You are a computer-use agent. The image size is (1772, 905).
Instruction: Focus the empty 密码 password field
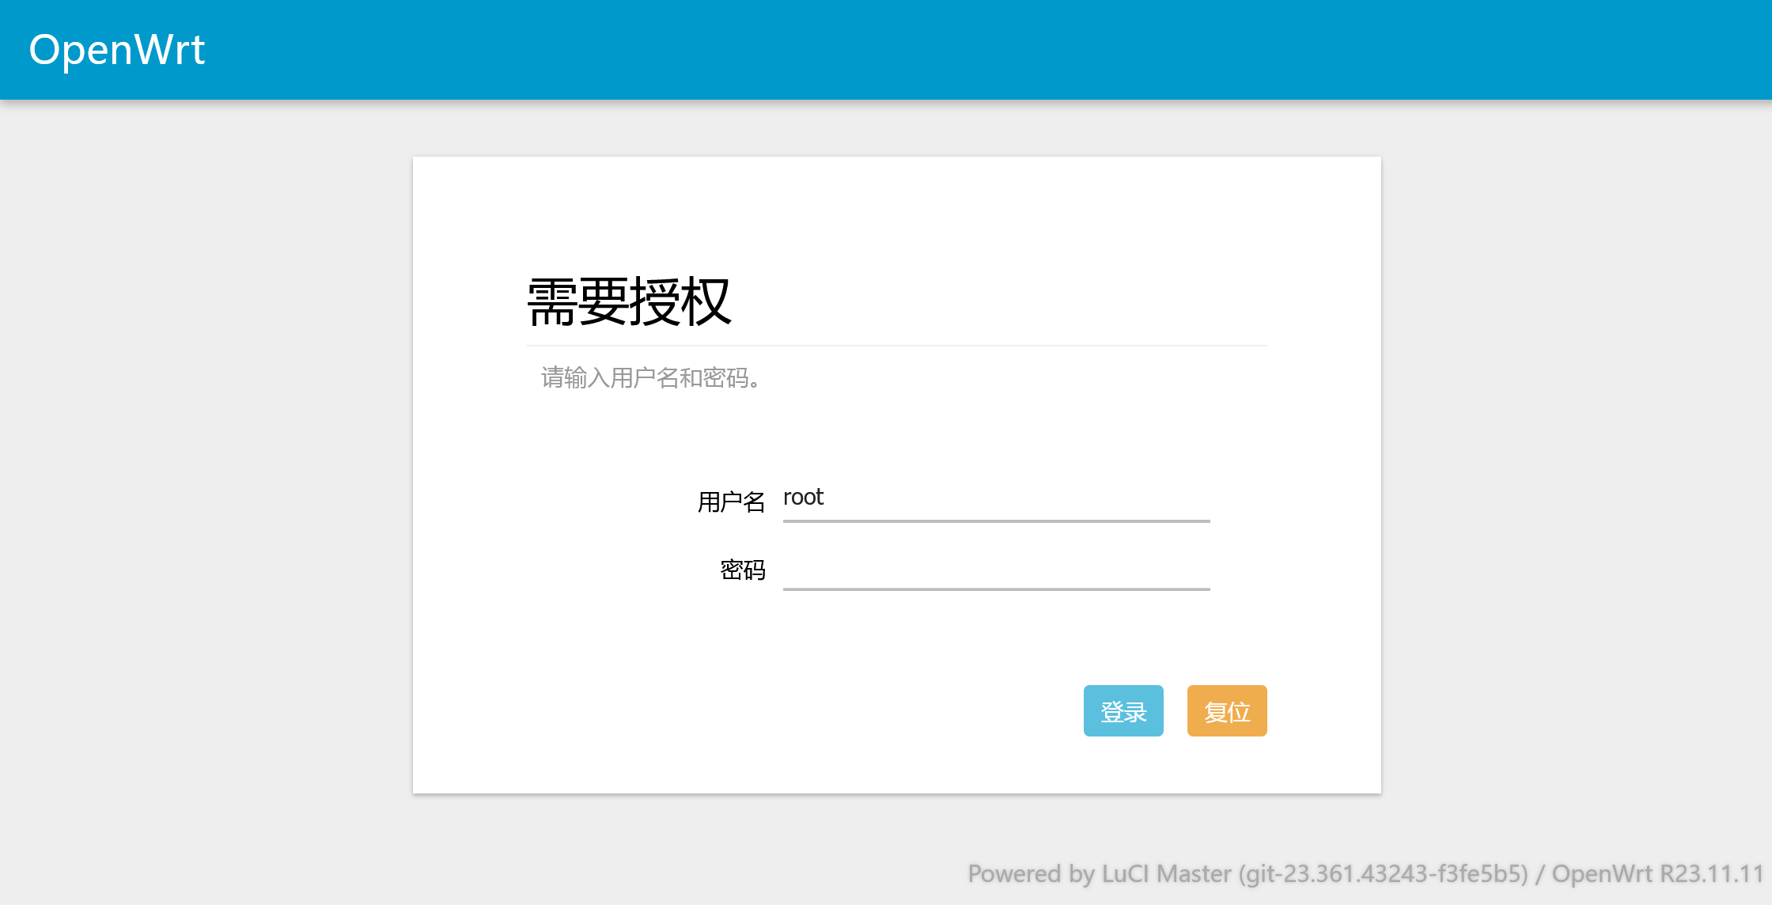tap(996, 567)
